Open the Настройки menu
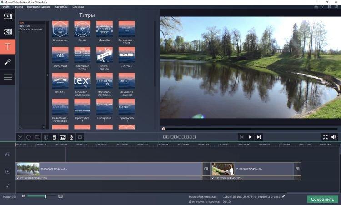 tap(61, 7)
